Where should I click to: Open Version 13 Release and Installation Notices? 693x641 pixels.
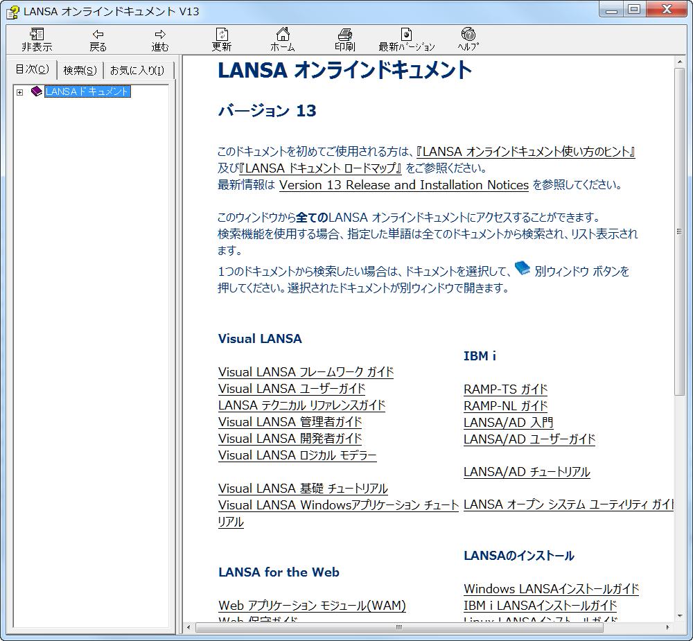coord(404,185)
